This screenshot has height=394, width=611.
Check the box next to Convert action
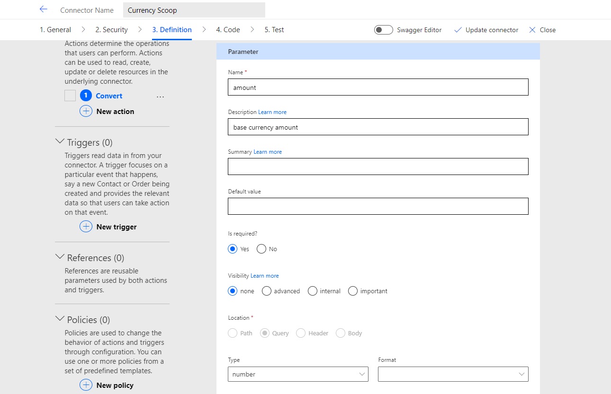tap(70, 95)
